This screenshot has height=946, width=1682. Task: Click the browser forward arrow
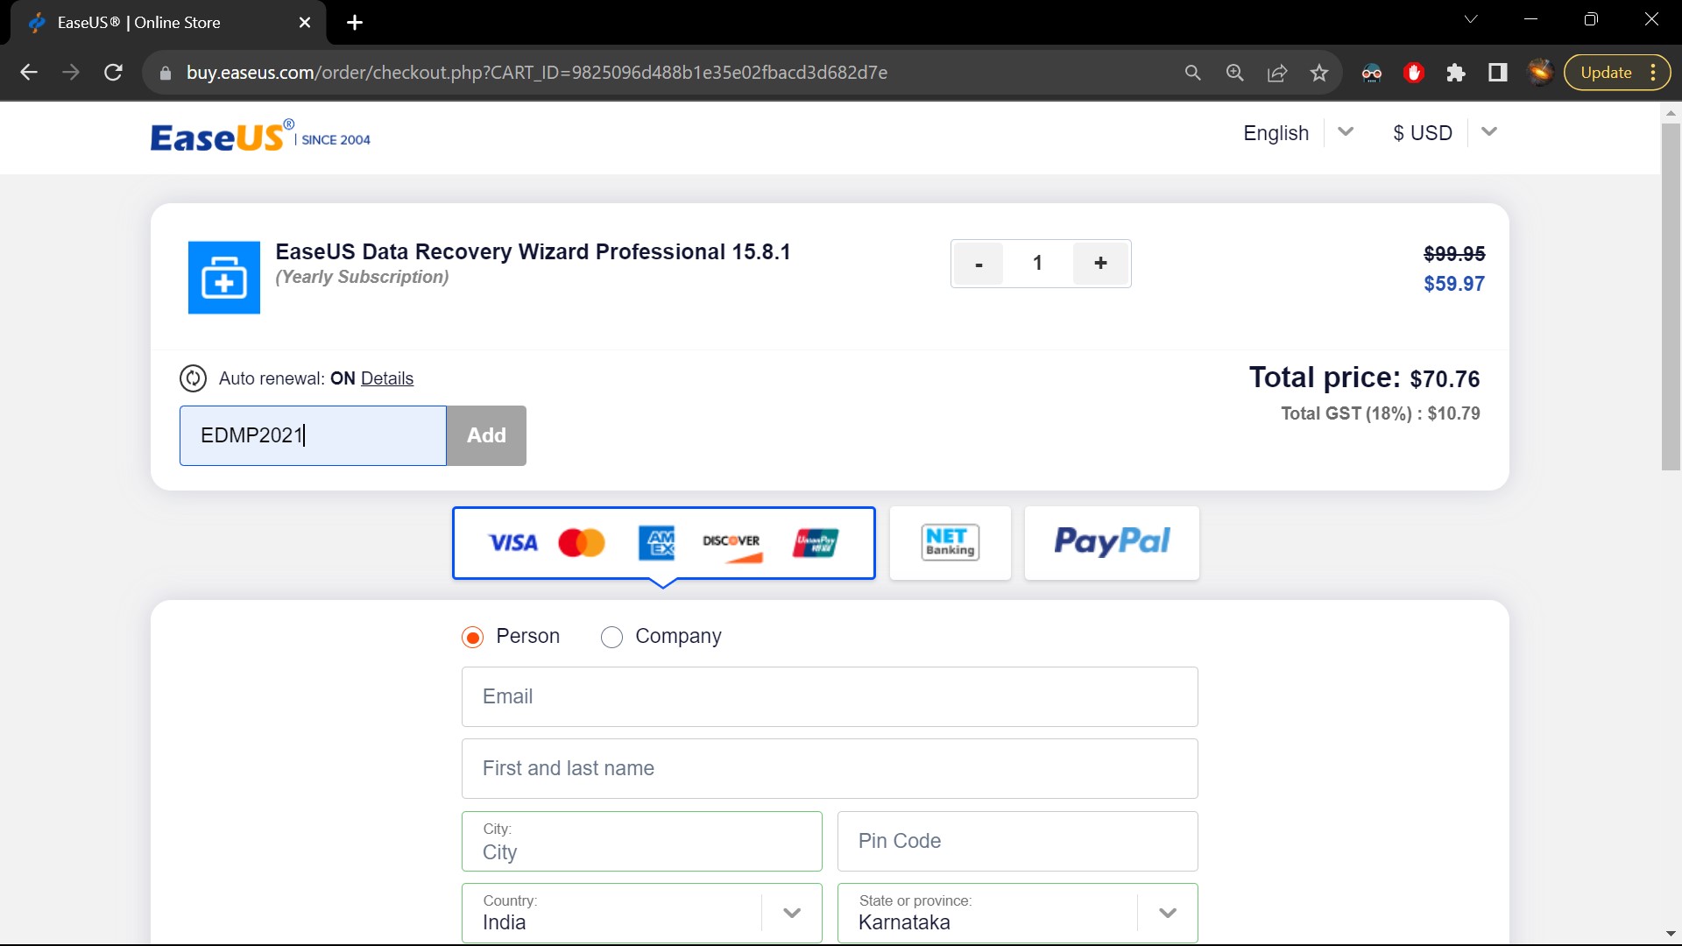pyautogui.click(x=71, y=73)
